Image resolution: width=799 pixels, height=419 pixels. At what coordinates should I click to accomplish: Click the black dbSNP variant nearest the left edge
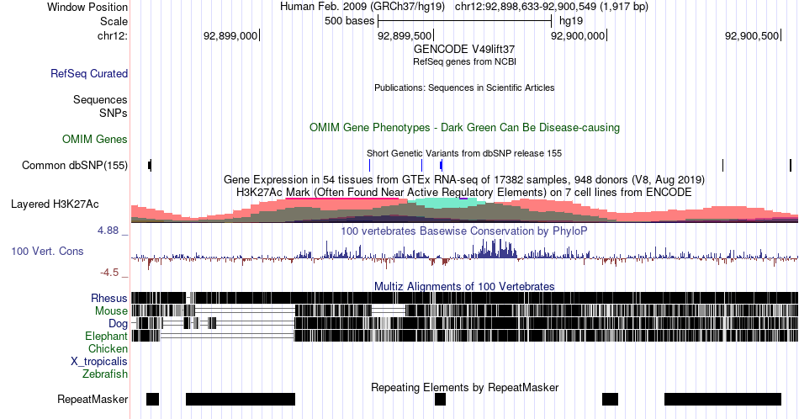pyautogui.click(x=150, y=165)
